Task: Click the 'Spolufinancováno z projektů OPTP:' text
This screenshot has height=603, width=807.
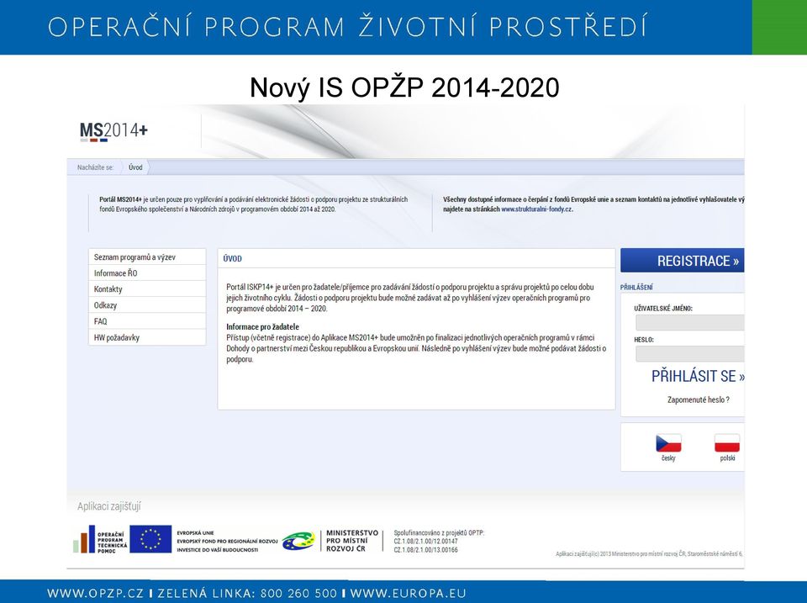Action: [439, 533]
